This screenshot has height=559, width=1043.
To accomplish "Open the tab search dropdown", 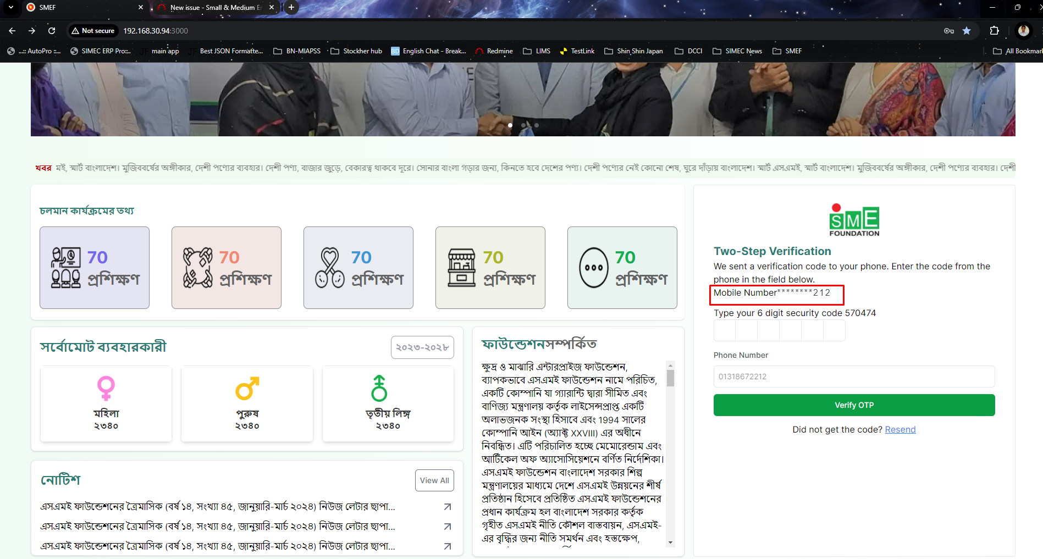I will pyautogui.click(x=10, y=7).
